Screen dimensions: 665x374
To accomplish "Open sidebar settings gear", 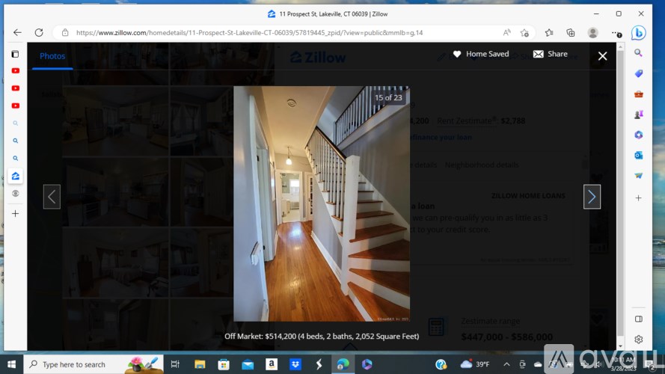I will click(x=638, y=340).
